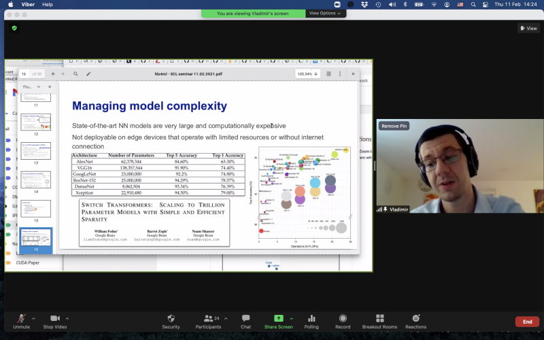Close the thumbnails sidebar panel

pos(50,87)
